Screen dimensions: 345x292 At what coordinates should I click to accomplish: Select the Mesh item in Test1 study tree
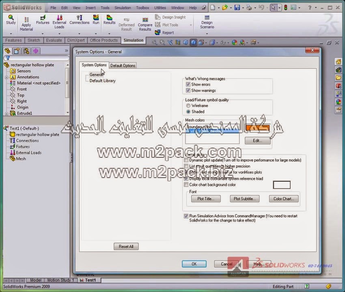[21, 159]
